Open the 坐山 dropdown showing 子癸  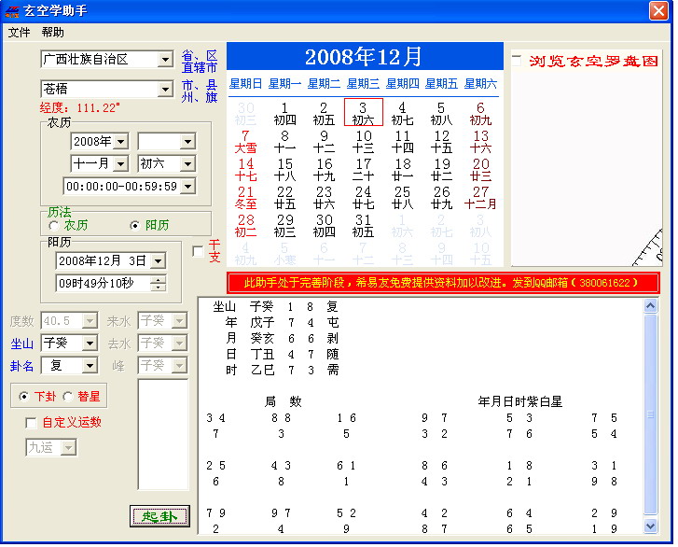click(89, 344)
